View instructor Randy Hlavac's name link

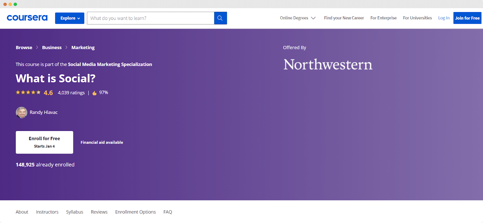click(43, 112)
